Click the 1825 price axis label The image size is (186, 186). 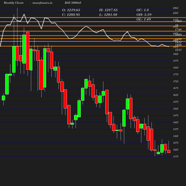[x=176, y=68]
